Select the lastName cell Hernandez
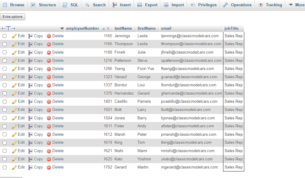The image size is (305, 178). (124, 93)
